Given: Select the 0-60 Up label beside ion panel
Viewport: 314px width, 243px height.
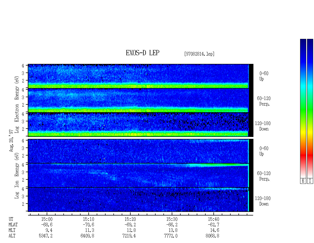Looking at the screenshot, I should 264,151.
